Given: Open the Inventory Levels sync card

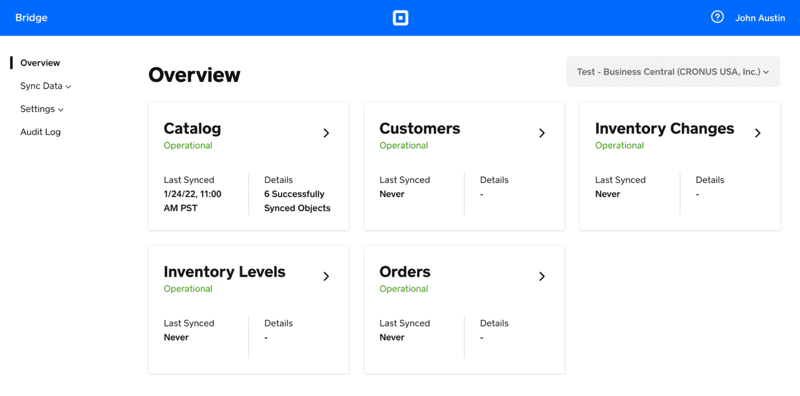Looking at the screenshot, I should 248,309.
